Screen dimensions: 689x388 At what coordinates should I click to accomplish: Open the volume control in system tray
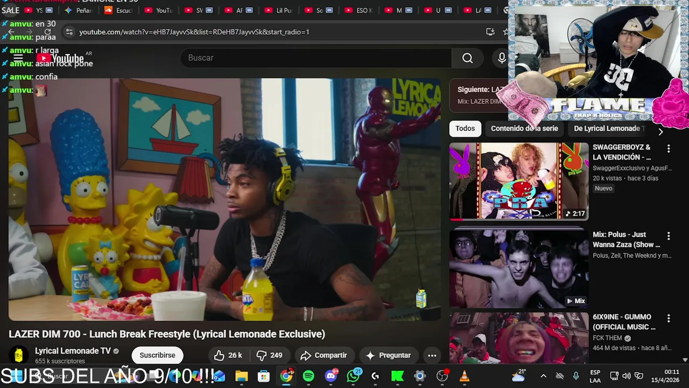pos(627,376)
